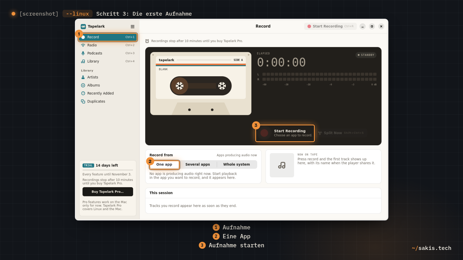Go to Podcasts in sidebar

pos(108,53)
